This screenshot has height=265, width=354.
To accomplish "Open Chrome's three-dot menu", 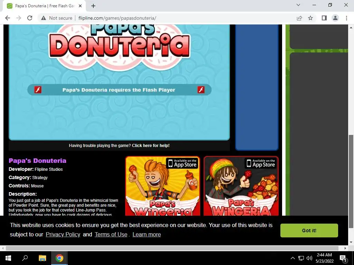I will point(346,18).
